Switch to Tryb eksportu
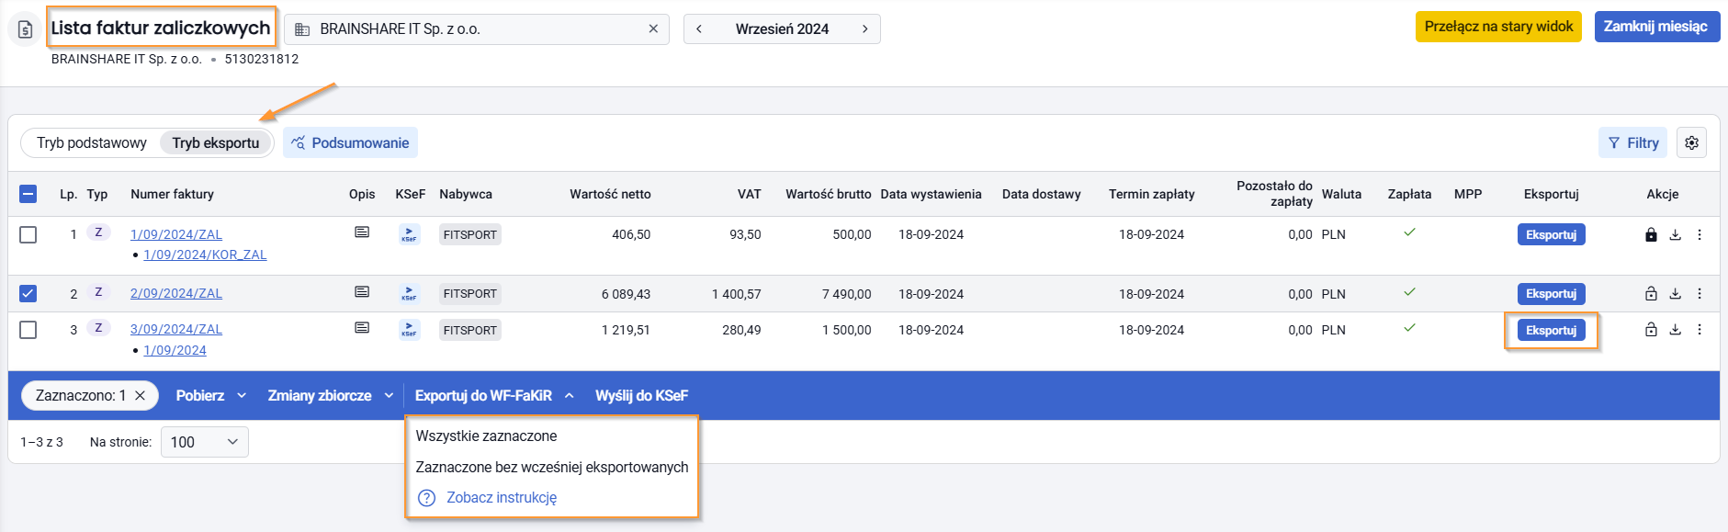 tap(216, 142)
